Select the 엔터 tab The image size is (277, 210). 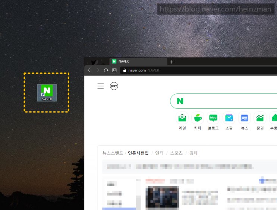click(x=159, y=153)
